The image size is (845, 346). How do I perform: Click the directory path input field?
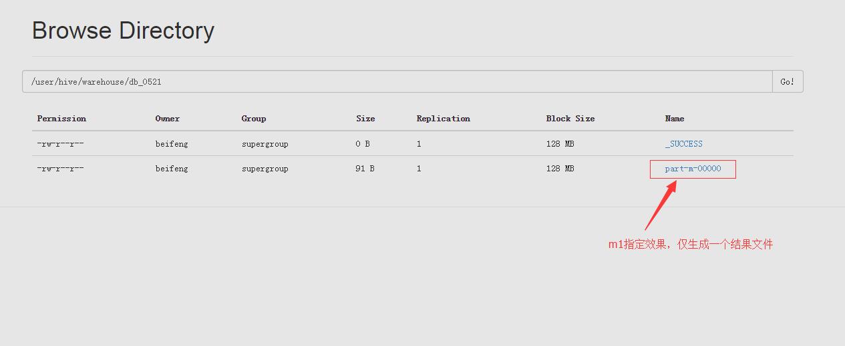(397, 81)
